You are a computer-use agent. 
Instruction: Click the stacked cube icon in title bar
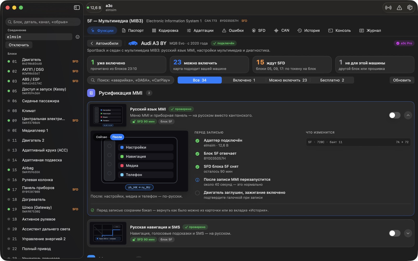(410, 8)
